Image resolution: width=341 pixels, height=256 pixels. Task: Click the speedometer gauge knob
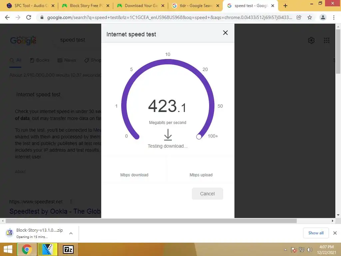199,137
